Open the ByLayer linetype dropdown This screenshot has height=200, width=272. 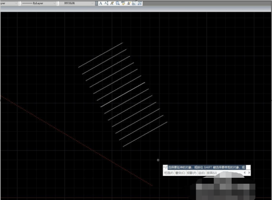click(x=38, y=3)
